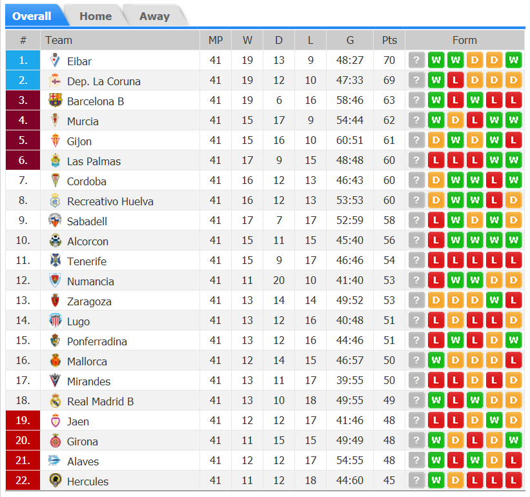Click the MP column header

216,40
